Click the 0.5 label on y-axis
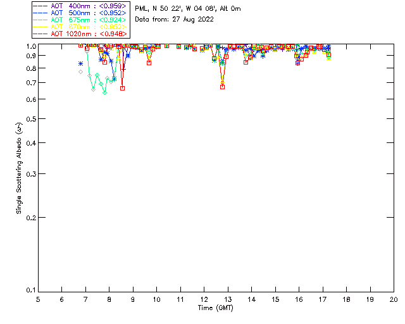This screenshot has height=324, width=405. pyautogui.click(x=31, y=119)
